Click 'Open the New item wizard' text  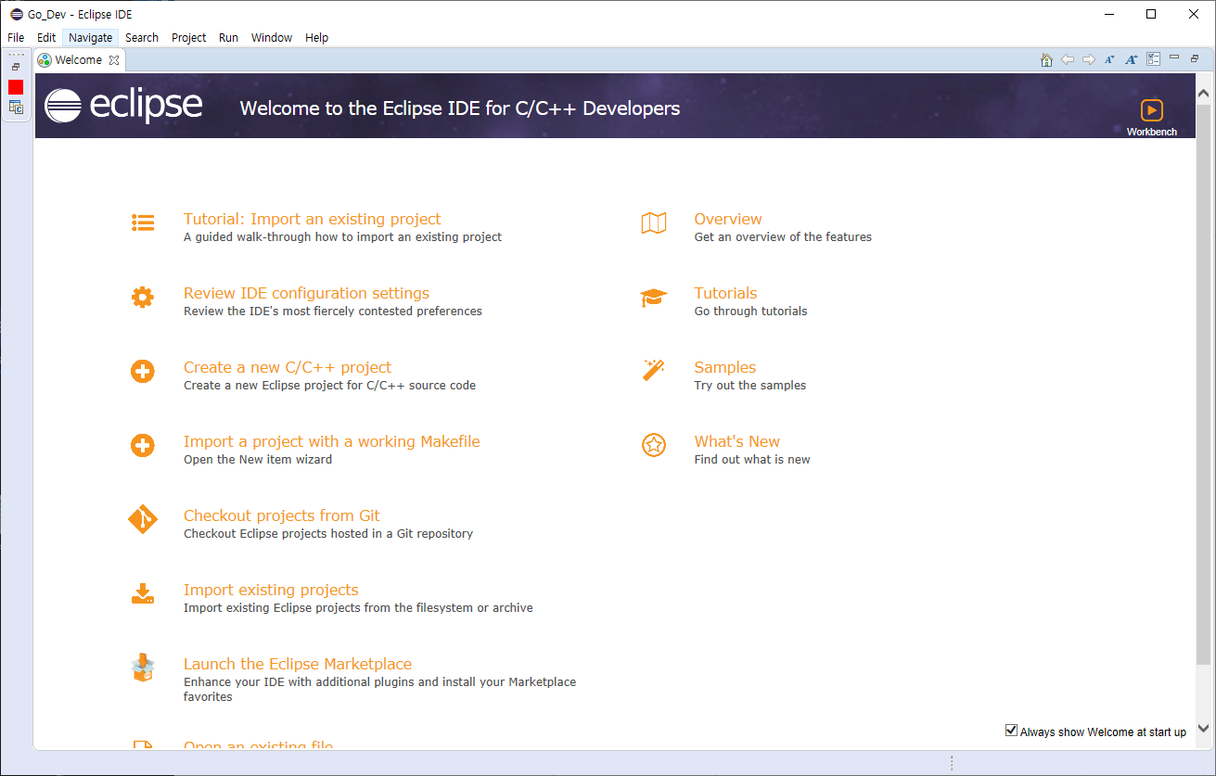(x=258, y=460)
